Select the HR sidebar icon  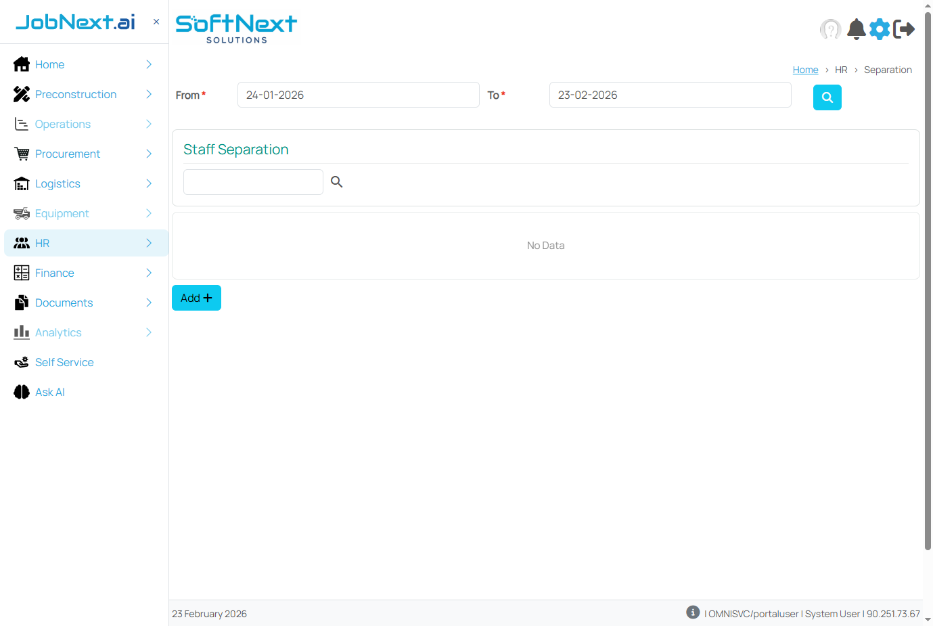(x=21, y=242)
